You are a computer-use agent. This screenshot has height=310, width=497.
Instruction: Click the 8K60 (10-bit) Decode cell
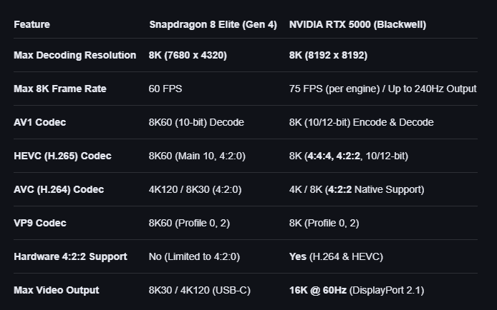(196, 122)
